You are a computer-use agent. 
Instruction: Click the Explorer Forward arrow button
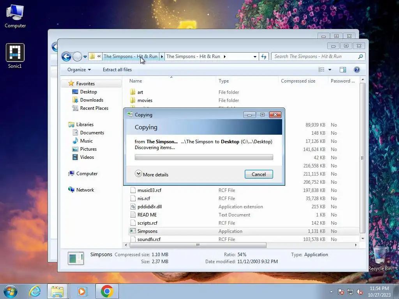click(77, 56)
